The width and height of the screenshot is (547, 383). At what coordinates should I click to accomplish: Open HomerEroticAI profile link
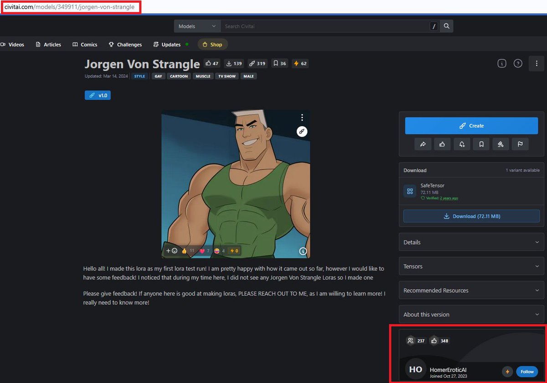(448, 370)
